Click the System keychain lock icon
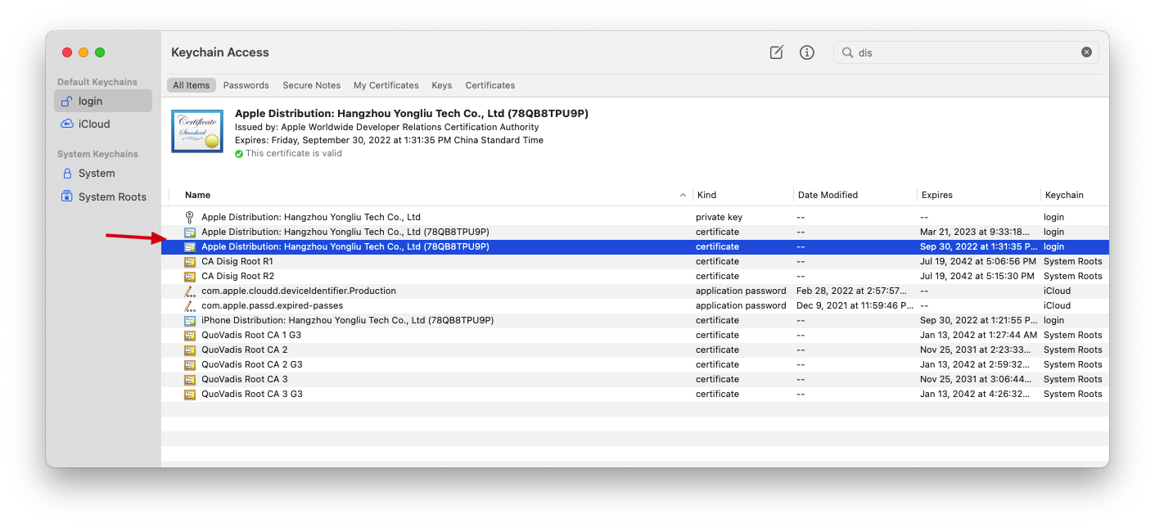Screen dimensions: 1155x528 coord(68,173)
